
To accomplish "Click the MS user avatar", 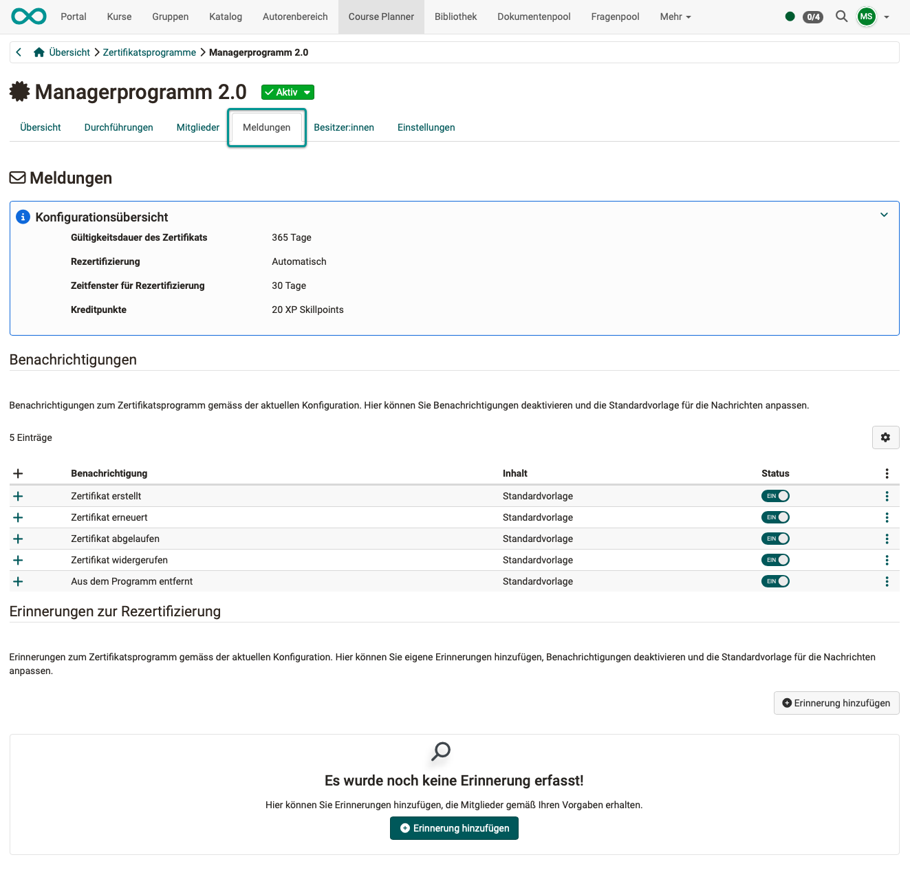I will coord(866,17).
